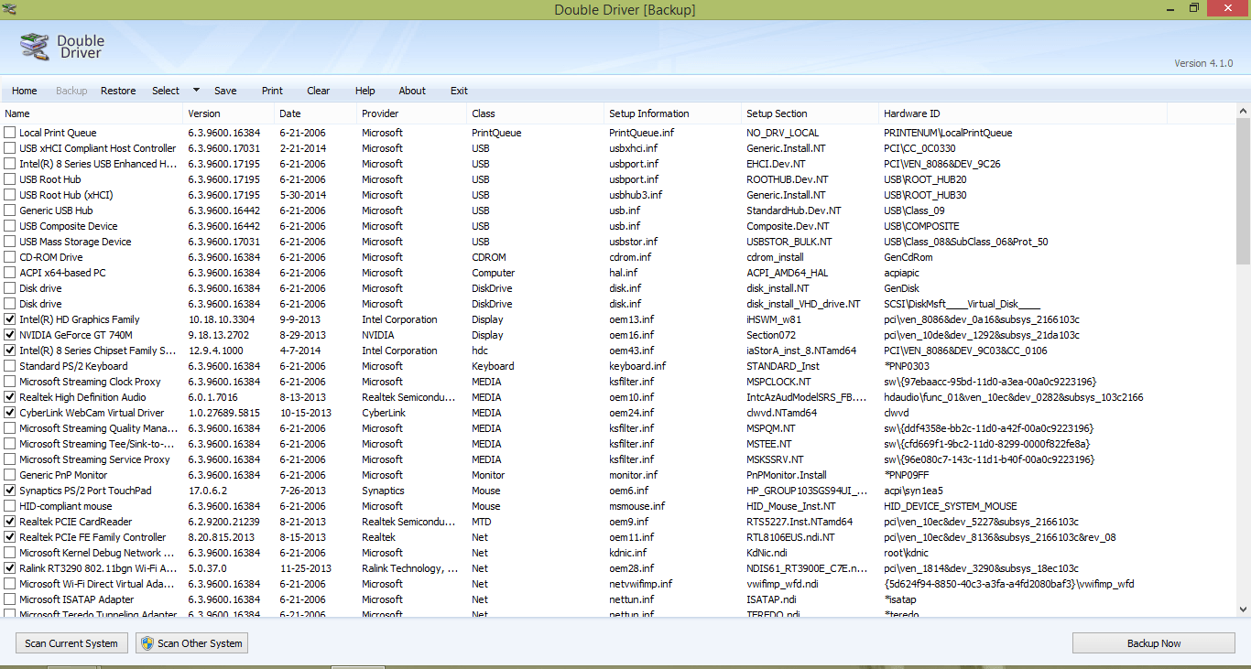Uncheck Synaptics PS/2 Port TouchPad driver

coord(10,491)
